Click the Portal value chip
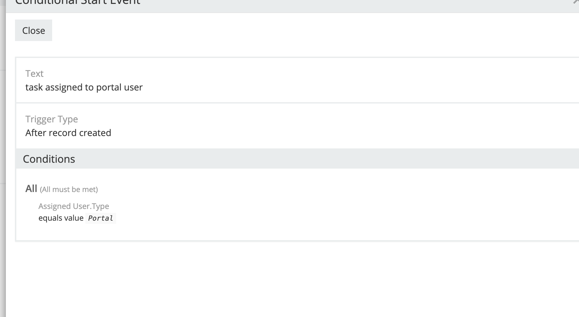579x317 pixels. [x=100, y=218]
